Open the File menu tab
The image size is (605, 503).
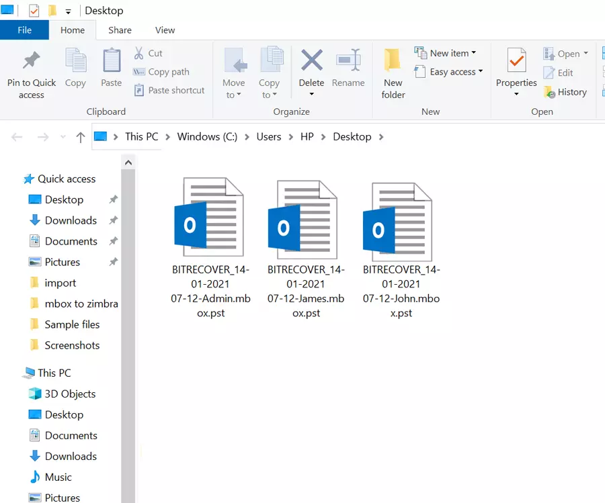(24, 30)
